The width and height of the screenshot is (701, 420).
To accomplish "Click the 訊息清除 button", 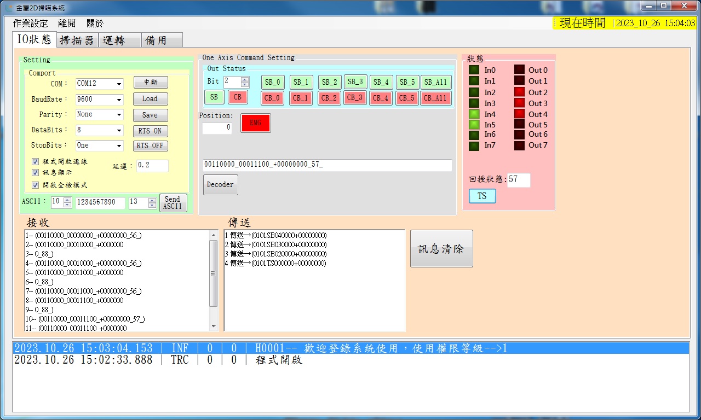I will 441,248.
